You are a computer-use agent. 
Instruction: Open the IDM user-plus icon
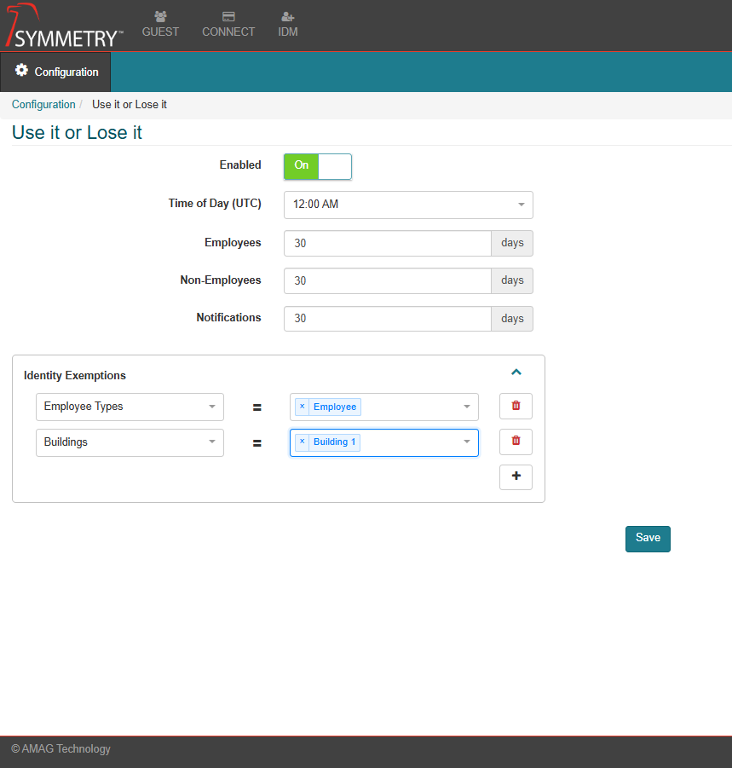[x=288, y=17]
